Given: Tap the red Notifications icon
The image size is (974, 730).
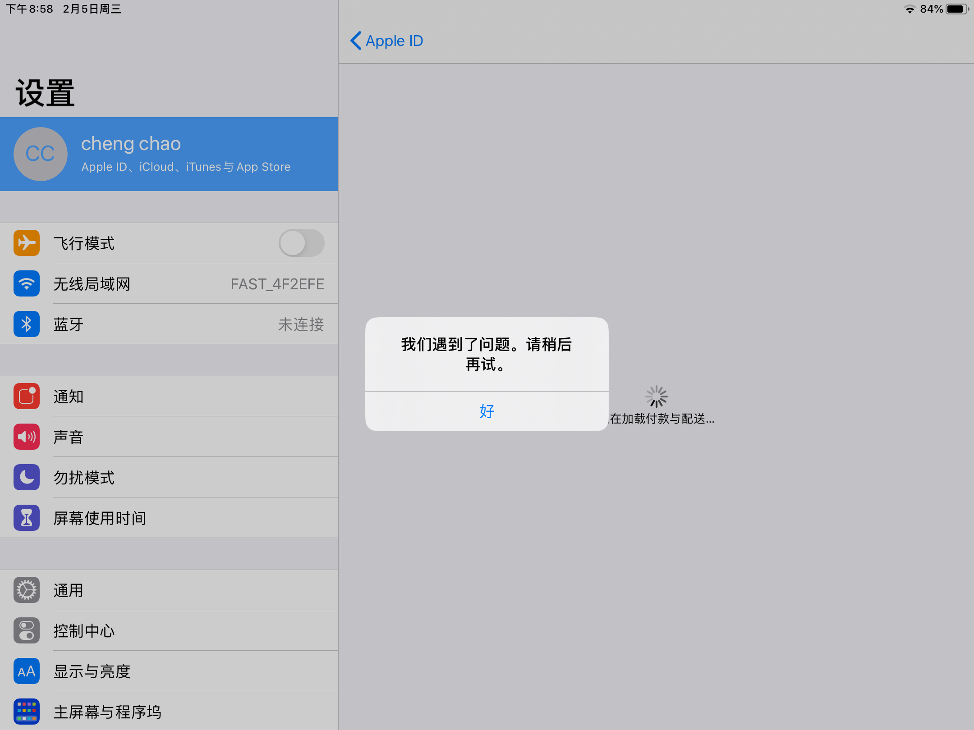Looking at the screenshot, I should click(27, 396).
